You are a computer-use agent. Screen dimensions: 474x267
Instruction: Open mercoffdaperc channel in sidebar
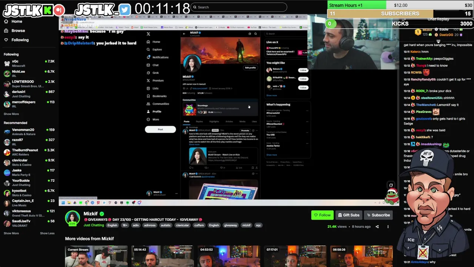29,104
